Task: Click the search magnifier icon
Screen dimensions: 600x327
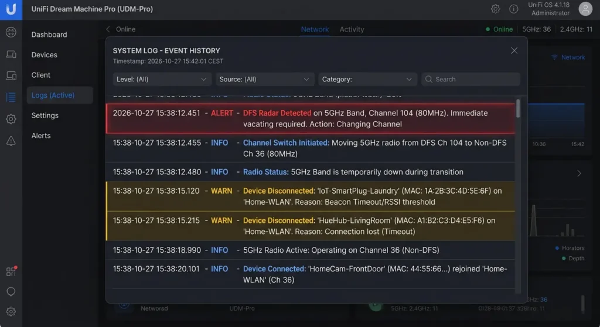Action: tap(428, 79)
